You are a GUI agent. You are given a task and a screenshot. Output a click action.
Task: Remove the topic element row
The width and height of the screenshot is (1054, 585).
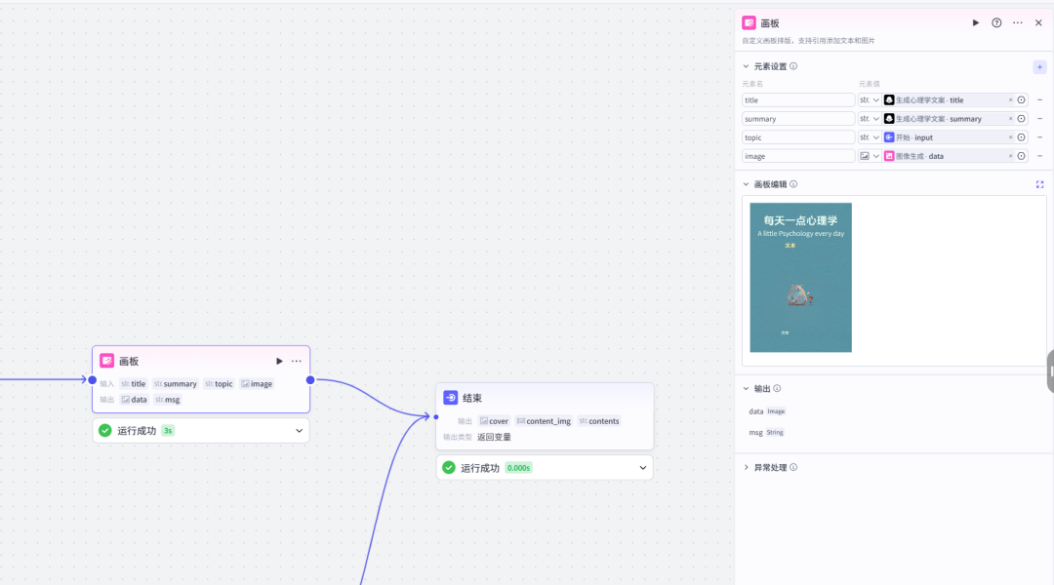pyautogui.click(x=1040, y=137)
